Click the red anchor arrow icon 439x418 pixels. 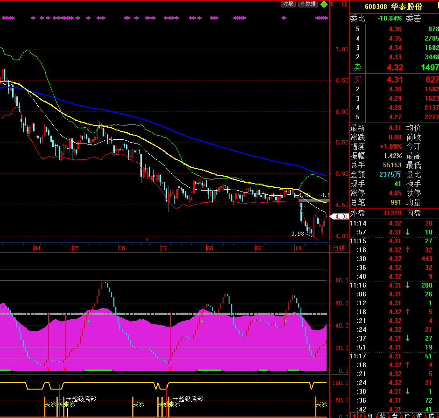click(332, 4)
